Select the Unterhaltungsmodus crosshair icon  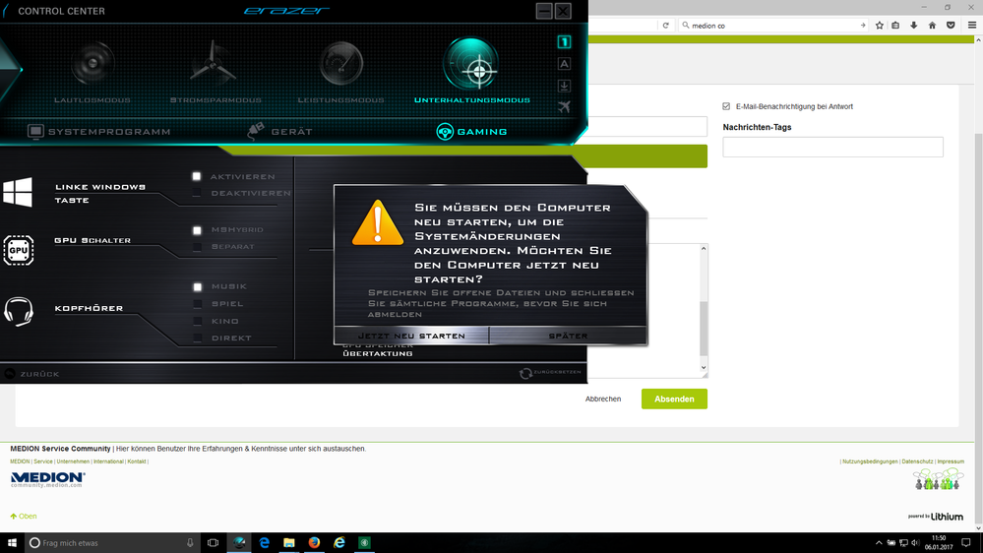tap(470, 64)
